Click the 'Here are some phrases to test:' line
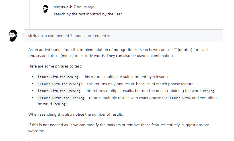This screenshot has height=141, width=234. click(55, 66)
